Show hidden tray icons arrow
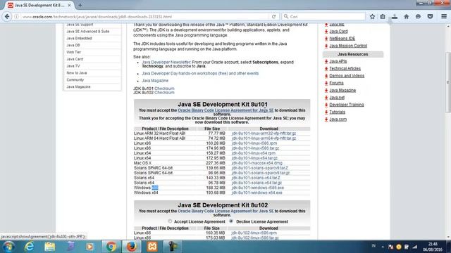Viewport: 451px width, 253px height. pyautogui.click(x=383, y=247)
